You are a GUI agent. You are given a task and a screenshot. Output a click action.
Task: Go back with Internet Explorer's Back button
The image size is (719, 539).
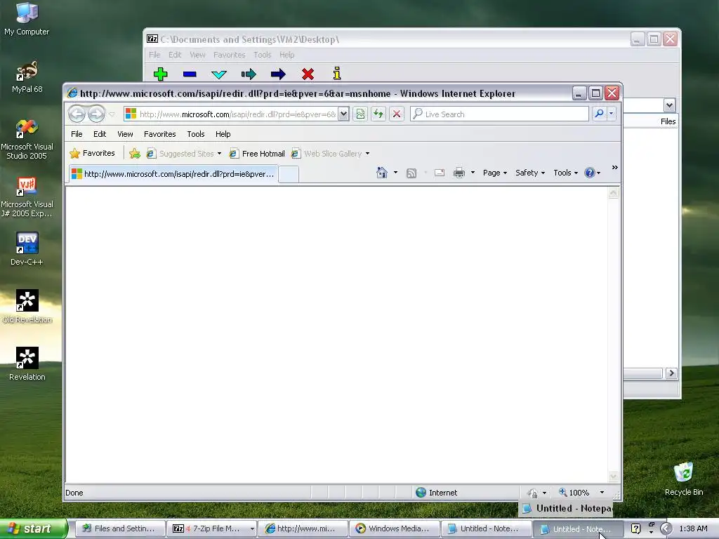pos(77,114)
